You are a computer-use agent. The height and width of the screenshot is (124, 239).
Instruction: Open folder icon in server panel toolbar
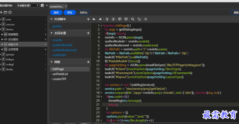click(x=6, y=12)
